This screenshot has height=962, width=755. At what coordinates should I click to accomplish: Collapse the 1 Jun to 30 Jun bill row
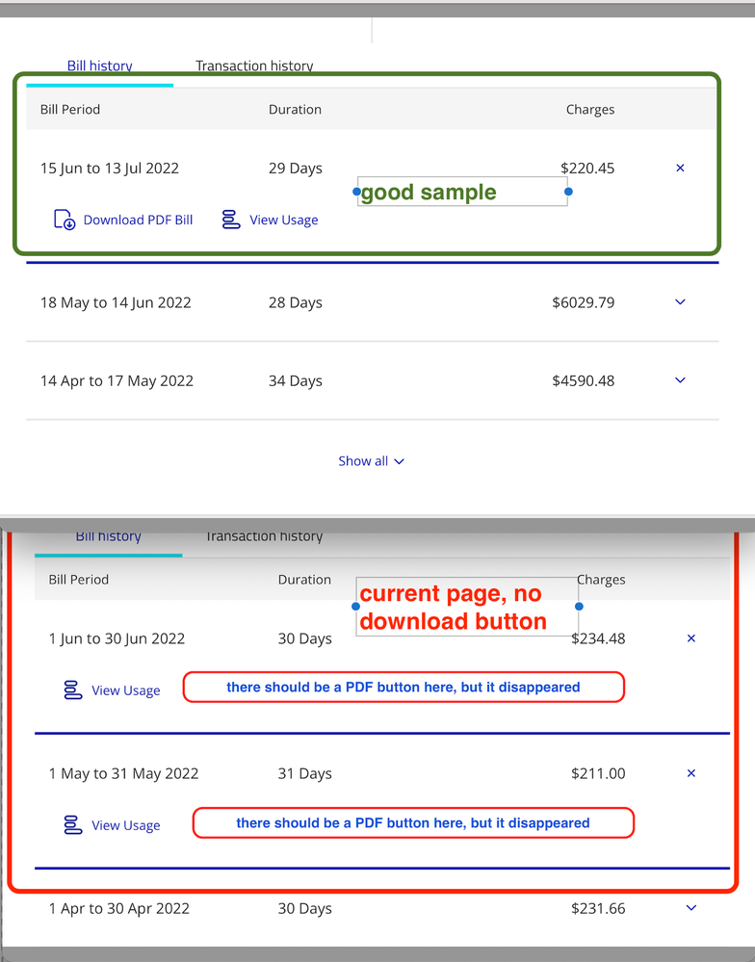point(690,638)
